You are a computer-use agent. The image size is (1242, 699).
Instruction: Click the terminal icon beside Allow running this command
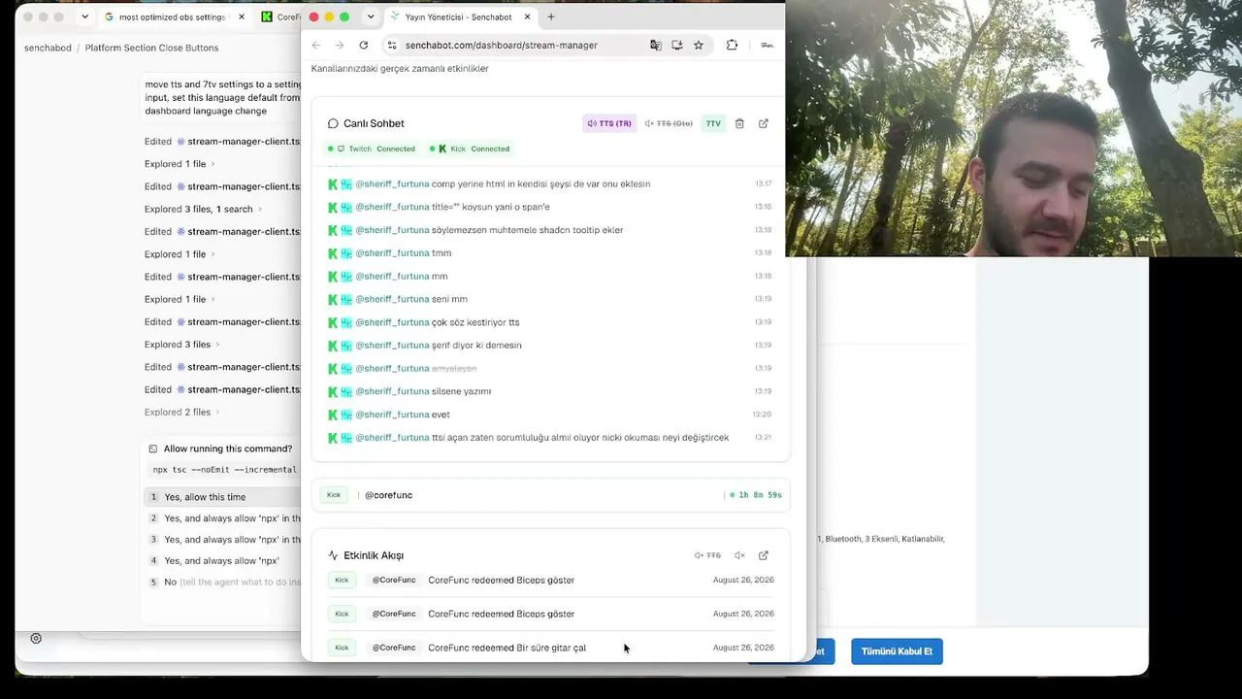click(153, 449)
